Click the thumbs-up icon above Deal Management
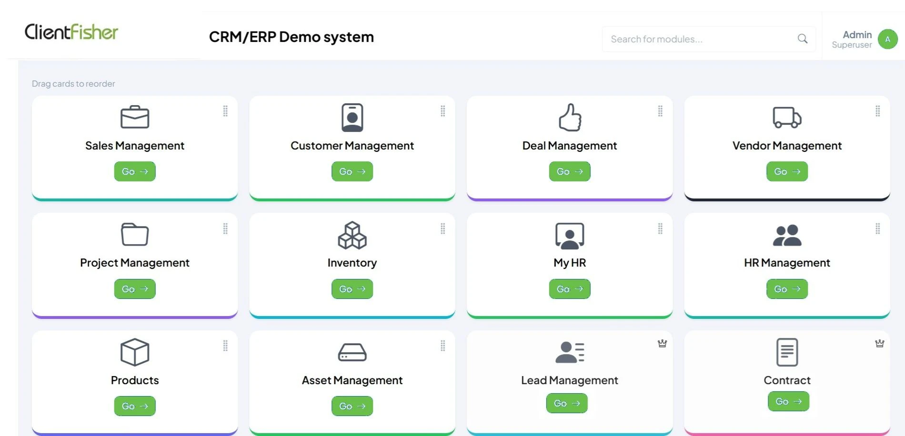The image size is (905, 436). point(570,117)
